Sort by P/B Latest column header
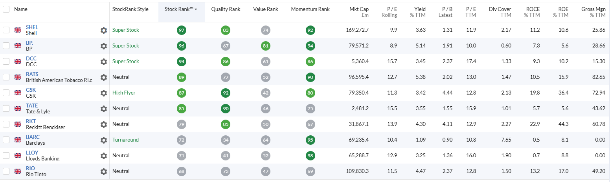Image resolution: width=610 pixels, height=182 pixels. pyautogui.click(x=445, y=12)
